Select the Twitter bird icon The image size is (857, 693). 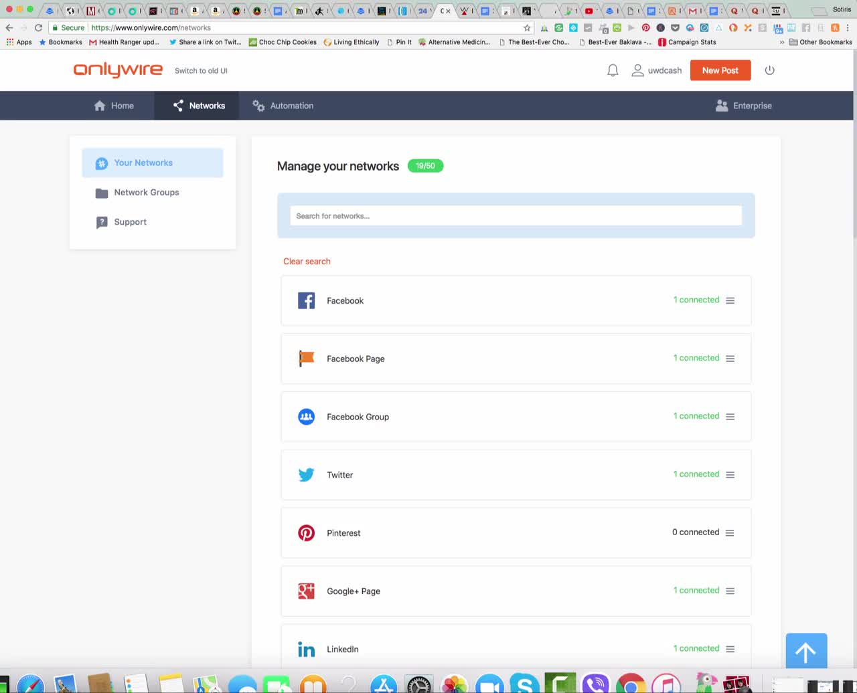[x=306, y=474]
